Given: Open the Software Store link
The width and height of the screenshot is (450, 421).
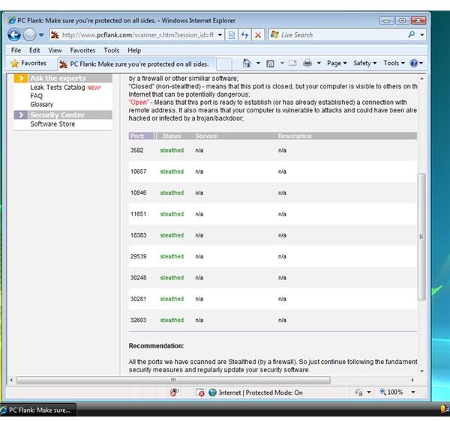Looking at the screenshot, I should point(52,124).
